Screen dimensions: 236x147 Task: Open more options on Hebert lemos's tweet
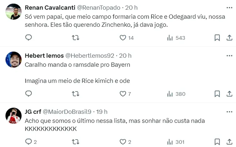click(229, 55)
